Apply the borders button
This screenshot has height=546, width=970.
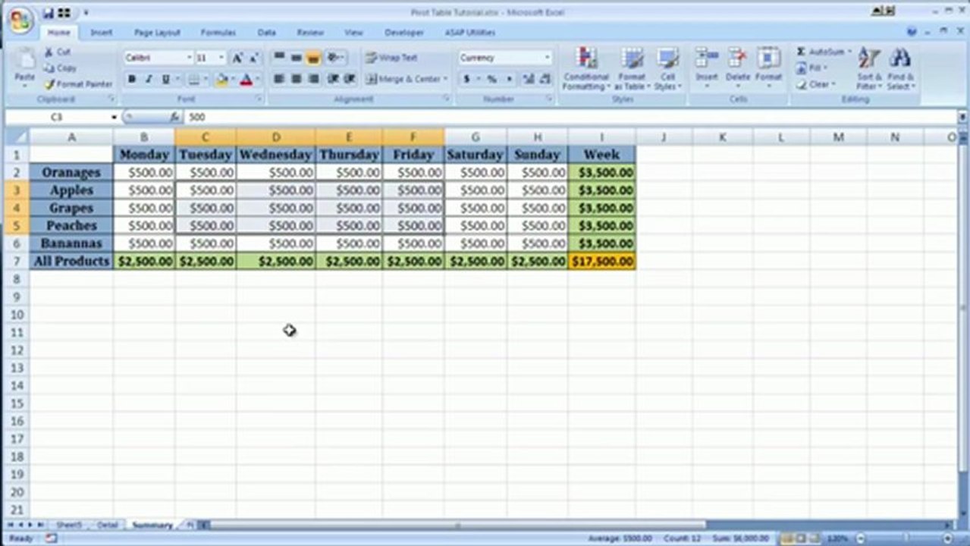(x=193, y=80)
